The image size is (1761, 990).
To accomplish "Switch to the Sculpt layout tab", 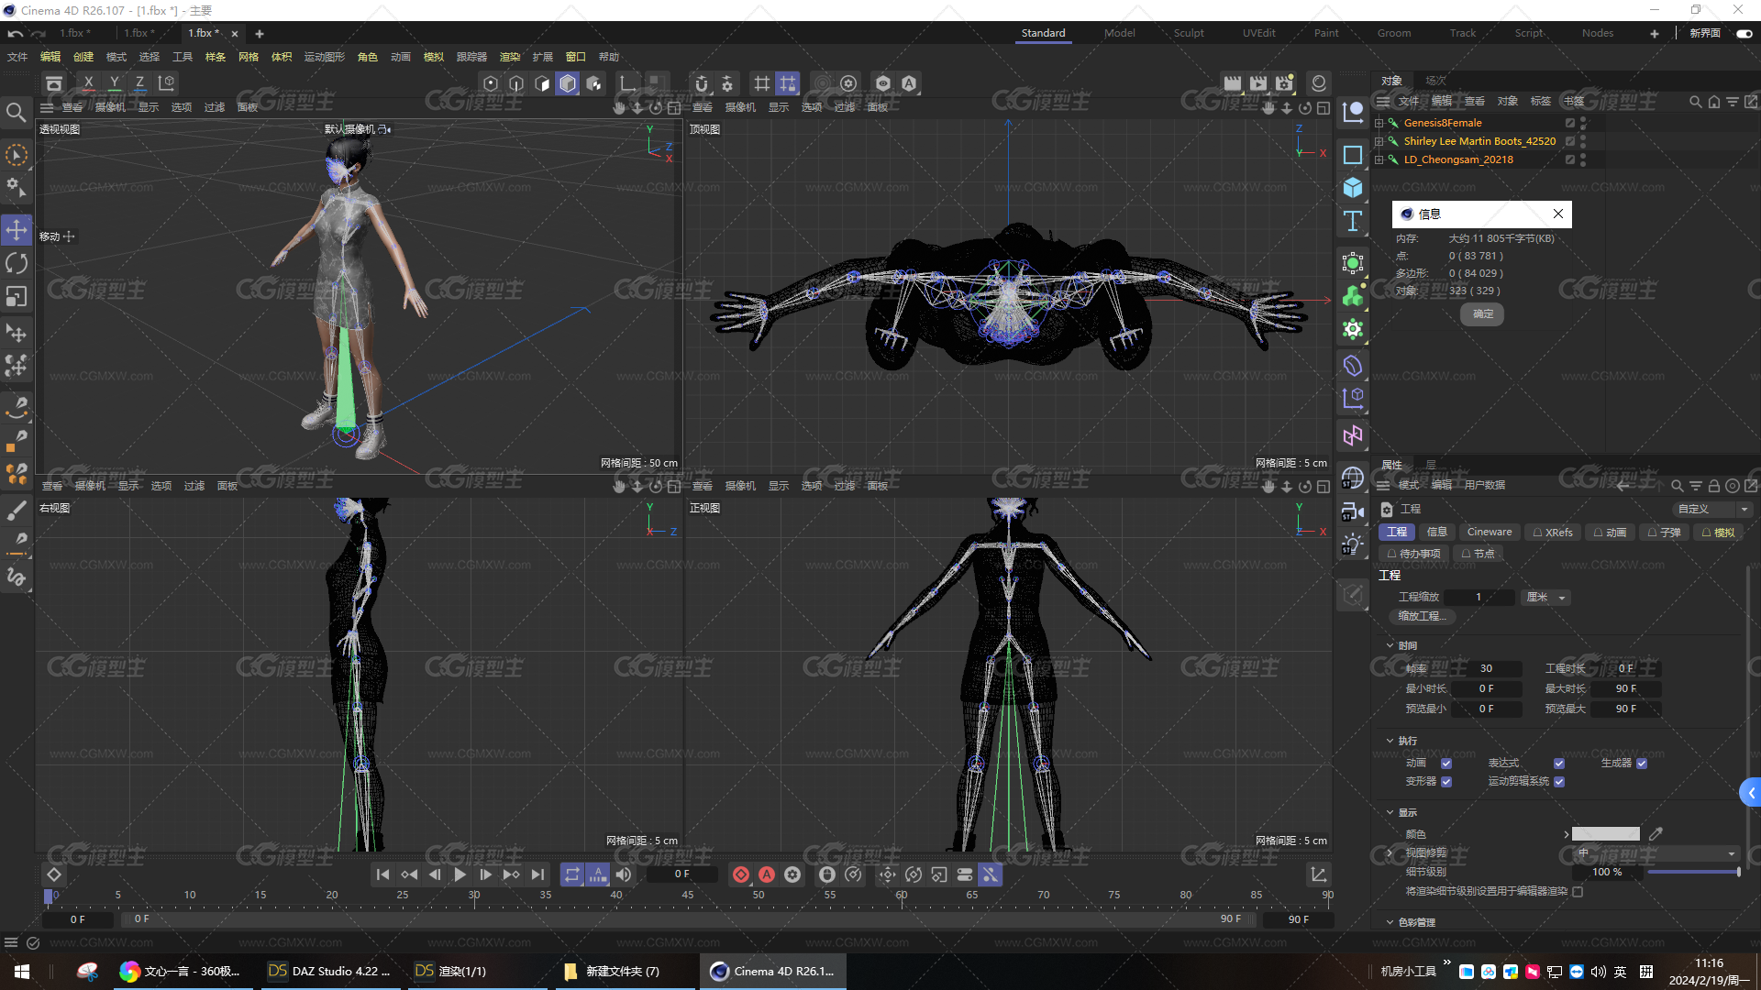I will tap(1189, 33).
